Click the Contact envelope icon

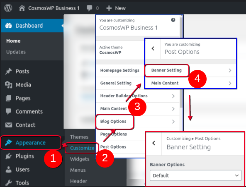pyautogui.click(x=8, y=125)
